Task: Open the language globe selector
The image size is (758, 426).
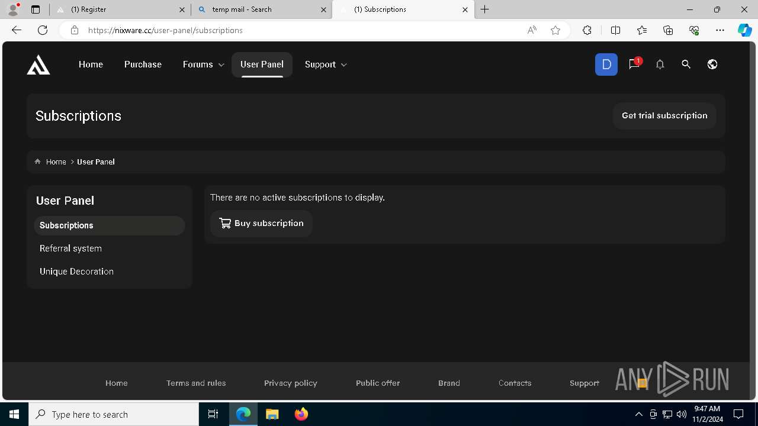Action: point(712,64)
